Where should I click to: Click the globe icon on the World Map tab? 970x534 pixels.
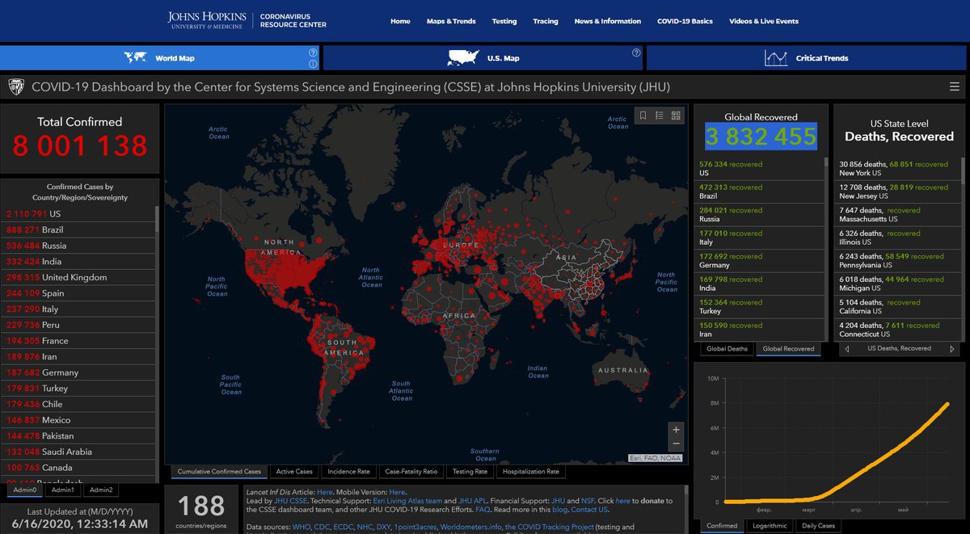pos(135,58)
